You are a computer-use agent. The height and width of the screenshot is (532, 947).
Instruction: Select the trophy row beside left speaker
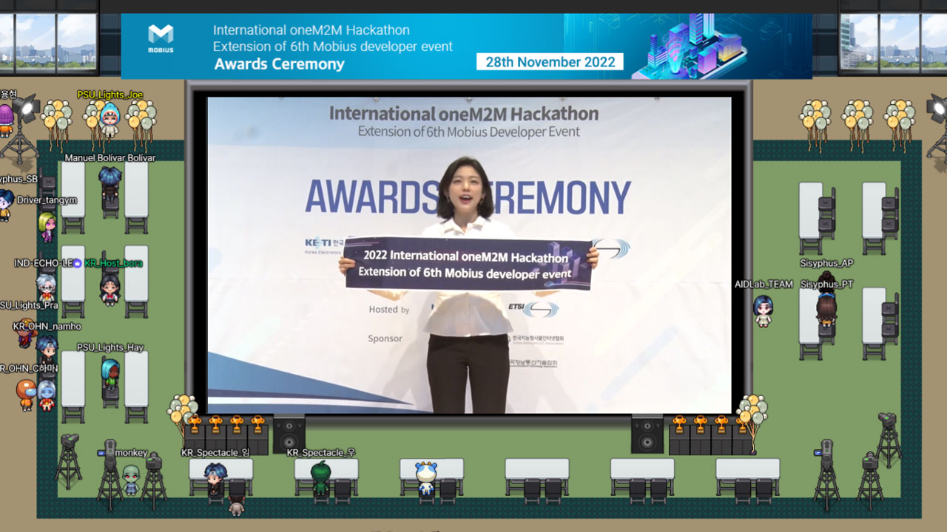tap(226, 435)
